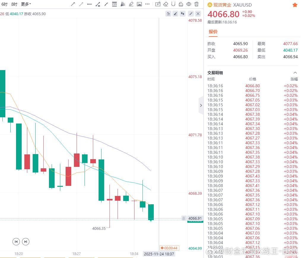Collapse the 交易明细 panel with its chevron
This screenshot has height=258, width=301.
point(295,72)
